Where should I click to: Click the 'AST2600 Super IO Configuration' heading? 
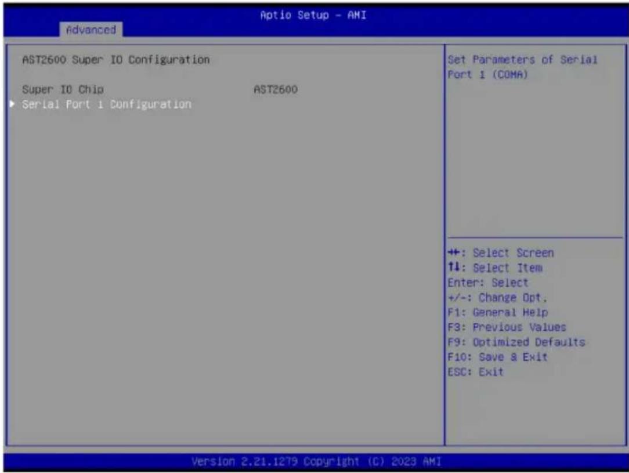(116, 60)
